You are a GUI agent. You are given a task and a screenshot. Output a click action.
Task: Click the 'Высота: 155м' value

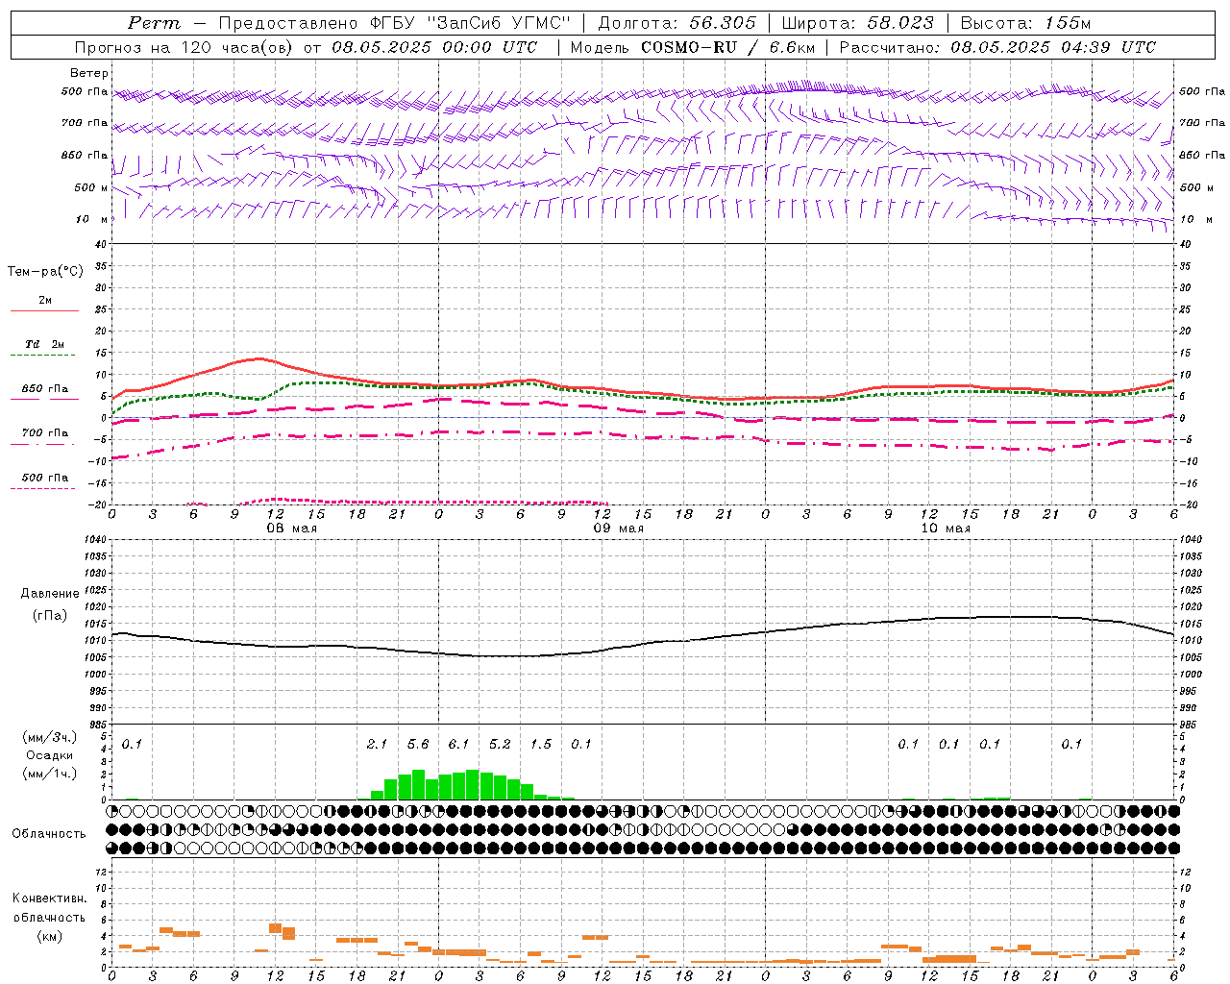tap(1026, 23)
